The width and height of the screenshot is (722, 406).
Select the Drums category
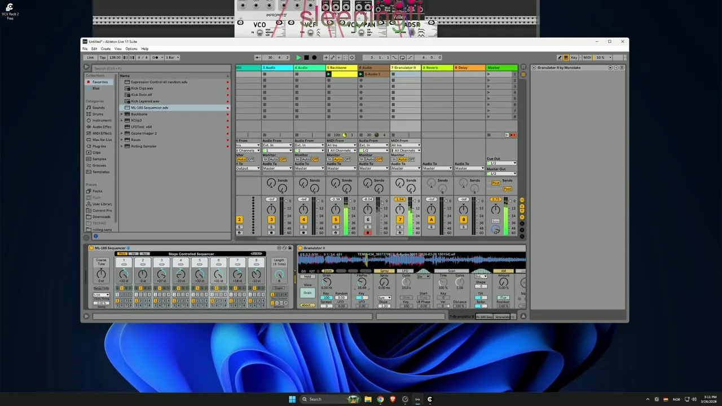[x=98, y=114]
